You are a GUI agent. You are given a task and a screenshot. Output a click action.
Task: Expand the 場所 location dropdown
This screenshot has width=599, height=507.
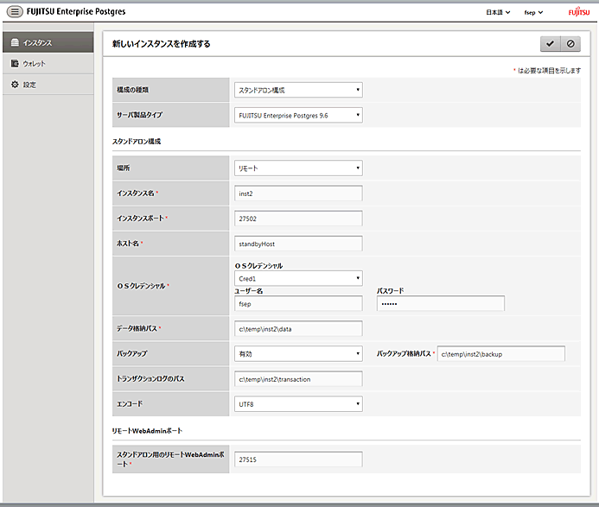(x=298, y=168)
